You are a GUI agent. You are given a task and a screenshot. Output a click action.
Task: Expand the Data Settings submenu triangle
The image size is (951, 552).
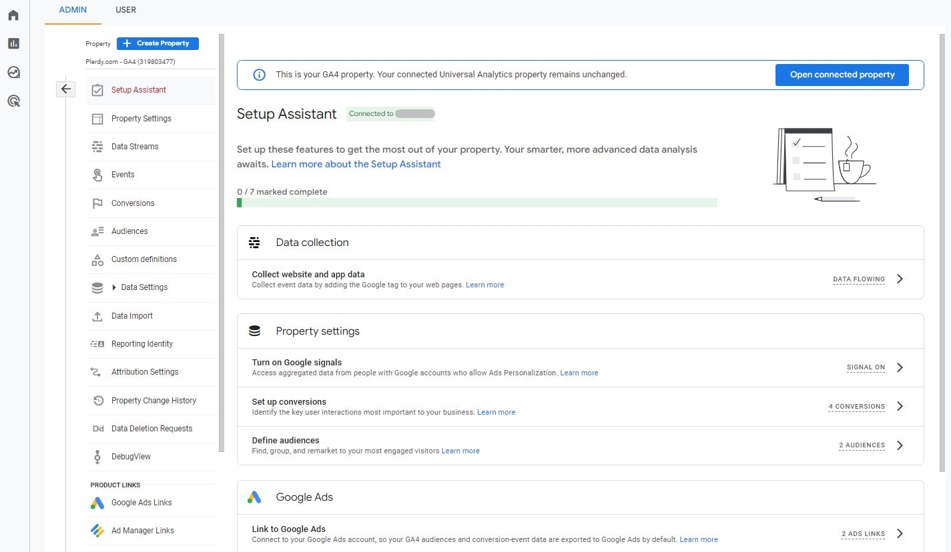(114, 287)
